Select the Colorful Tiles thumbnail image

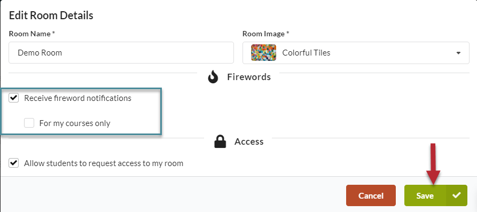[263, 53]
